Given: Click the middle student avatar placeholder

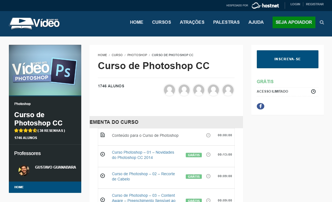Looking at the screenshot, I should tap(199, 90).
